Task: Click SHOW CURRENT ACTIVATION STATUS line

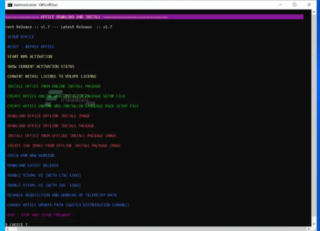Action: 41,67
